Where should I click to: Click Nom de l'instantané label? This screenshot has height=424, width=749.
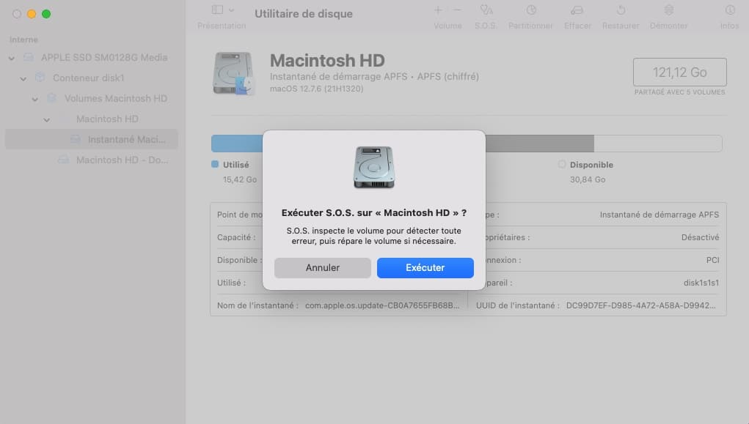pos(257,305)
